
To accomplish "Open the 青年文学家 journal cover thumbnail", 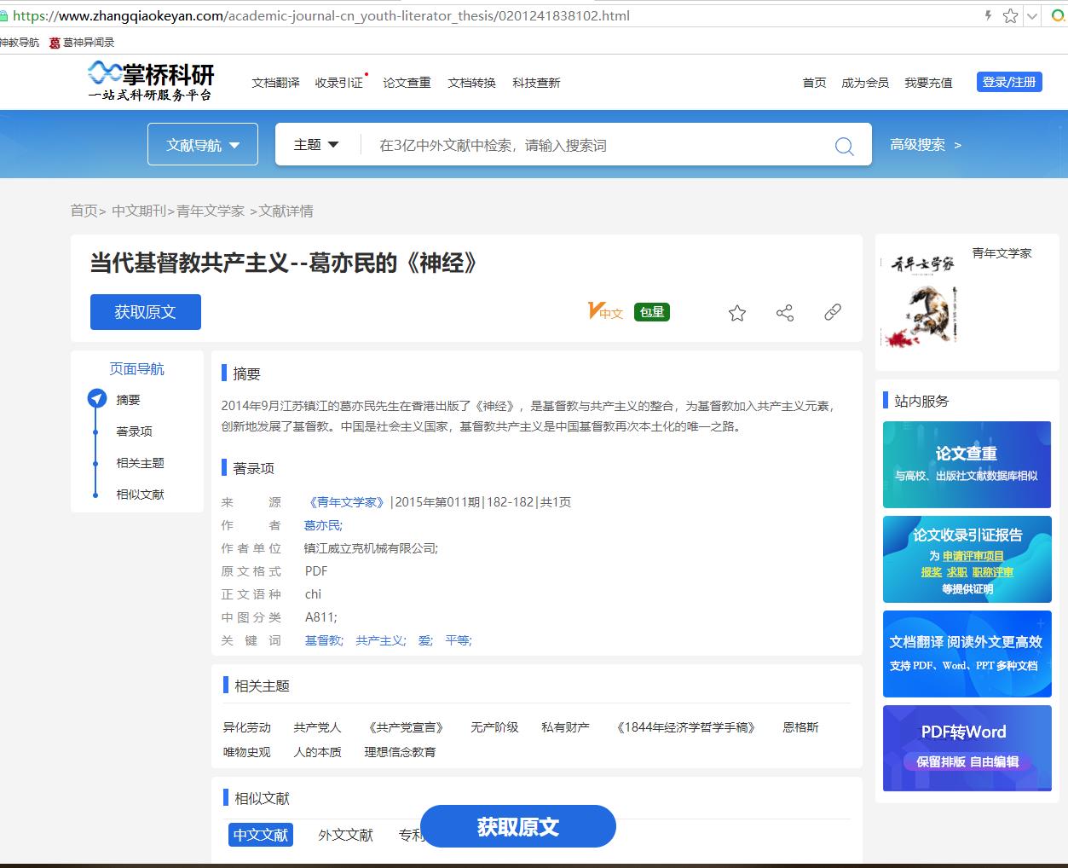I will [922, 302].
